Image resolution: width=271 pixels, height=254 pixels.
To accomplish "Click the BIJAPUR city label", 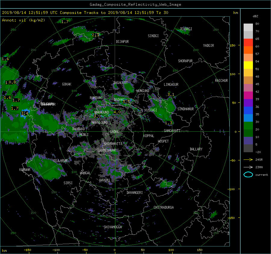I will coord(122,42).
